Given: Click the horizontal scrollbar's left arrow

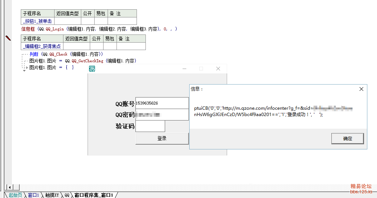Looking at the screenshot, I should (x=10, y=187).
